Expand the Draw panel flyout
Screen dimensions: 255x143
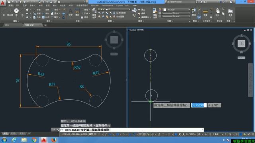[16, 21]
